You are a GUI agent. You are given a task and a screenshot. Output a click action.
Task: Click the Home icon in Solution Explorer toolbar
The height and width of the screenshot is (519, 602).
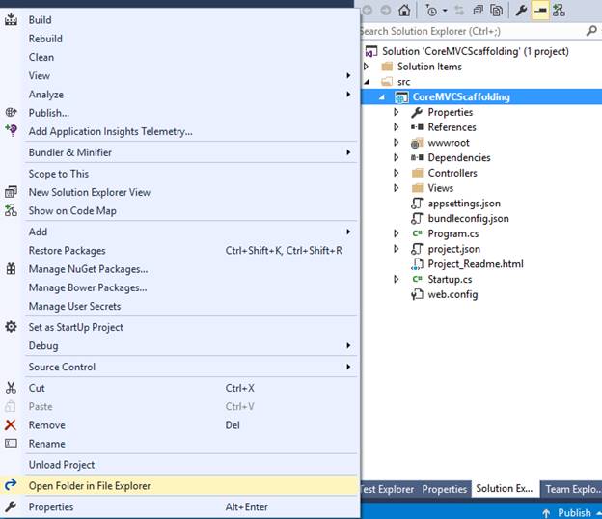tap(404, 11)
